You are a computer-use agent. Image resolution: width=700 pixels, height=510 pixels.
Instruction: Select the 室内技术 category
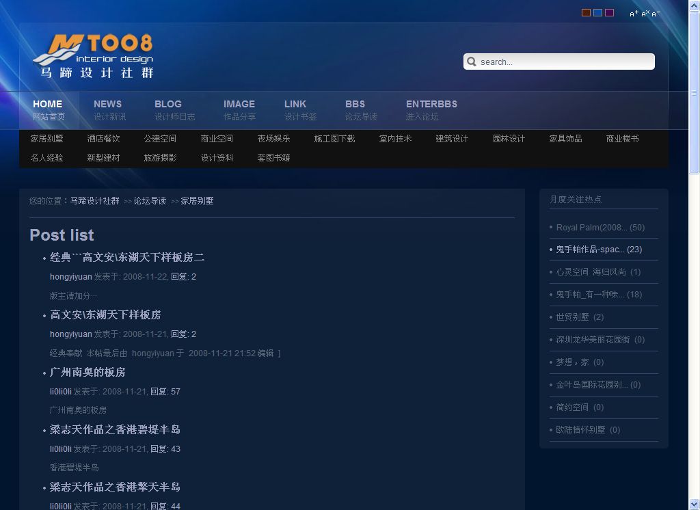pyautogui.click(x=396, y=139)
